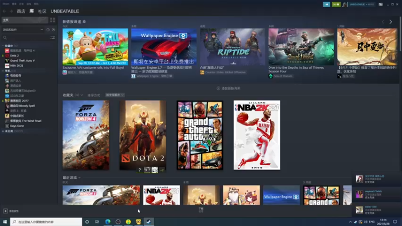Click the blue announcements button in title bar

(326, 5)
